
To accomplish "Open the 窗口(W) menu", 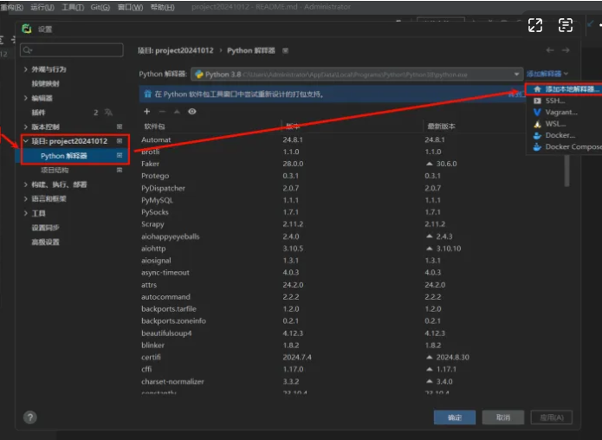I will coord(130,7).
